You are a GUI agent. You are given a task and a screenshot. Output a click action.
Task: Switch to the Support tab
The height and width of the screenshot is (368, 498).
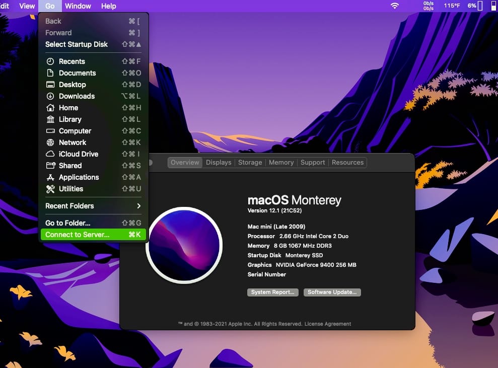tap(313, 163)
